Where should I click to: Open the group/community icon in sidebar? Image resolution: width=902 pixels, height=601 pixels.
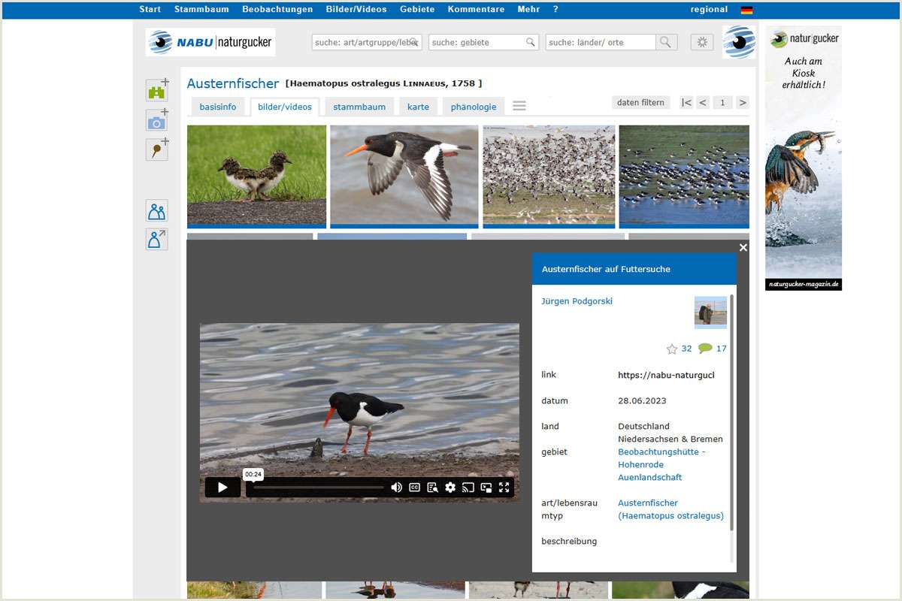click(x=156, y=210)
